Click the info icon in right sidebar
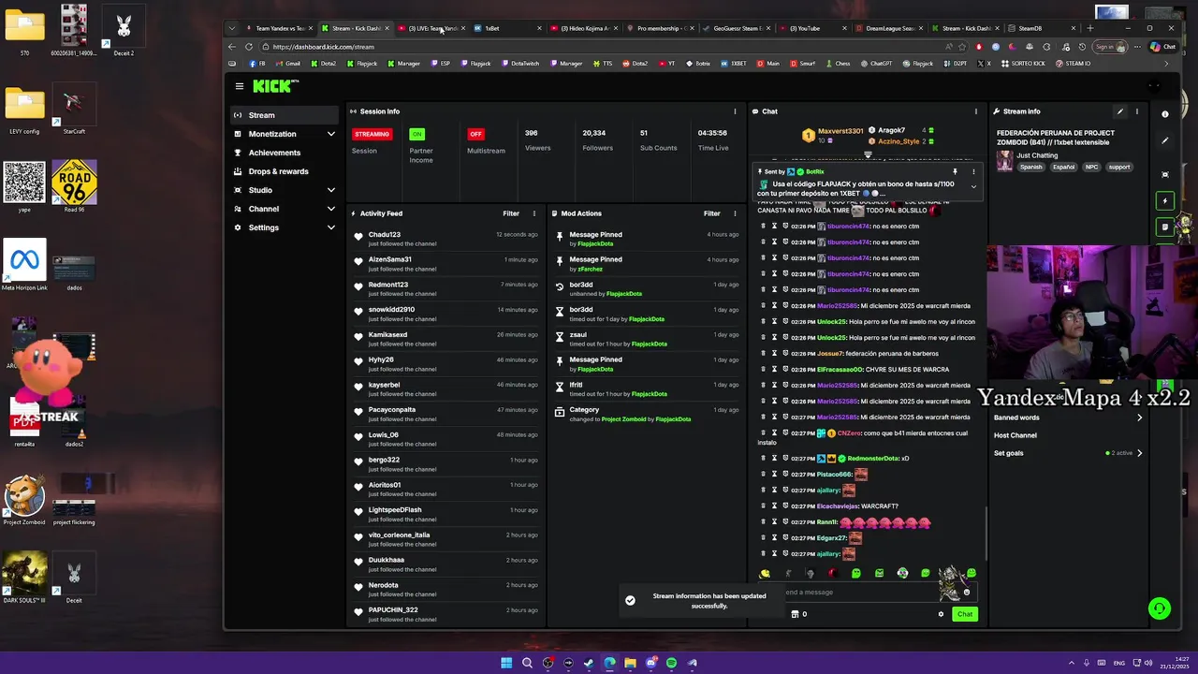 point(1165,114)
